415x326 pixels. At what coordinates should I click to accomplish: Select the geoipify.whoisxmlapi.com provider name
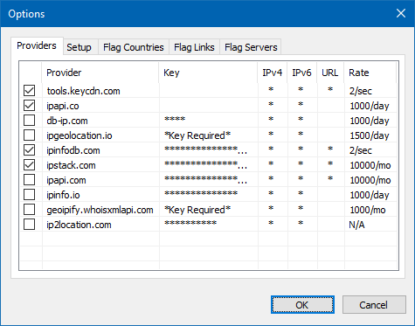click(100, 210)
